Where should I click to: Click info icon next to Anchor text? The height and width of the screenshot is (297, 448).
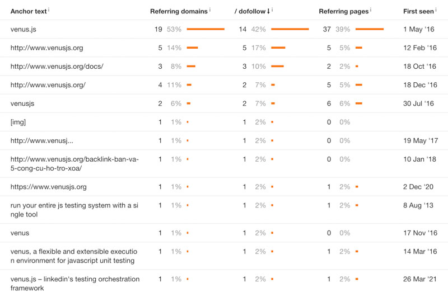click(x=49, y=10)
